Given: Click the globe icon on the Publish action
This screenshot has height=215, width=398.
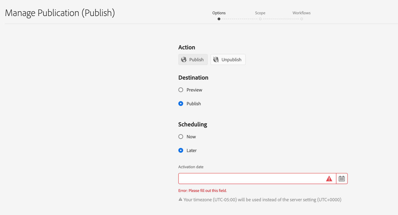Looking at the screenshot, I should point(184,60).
